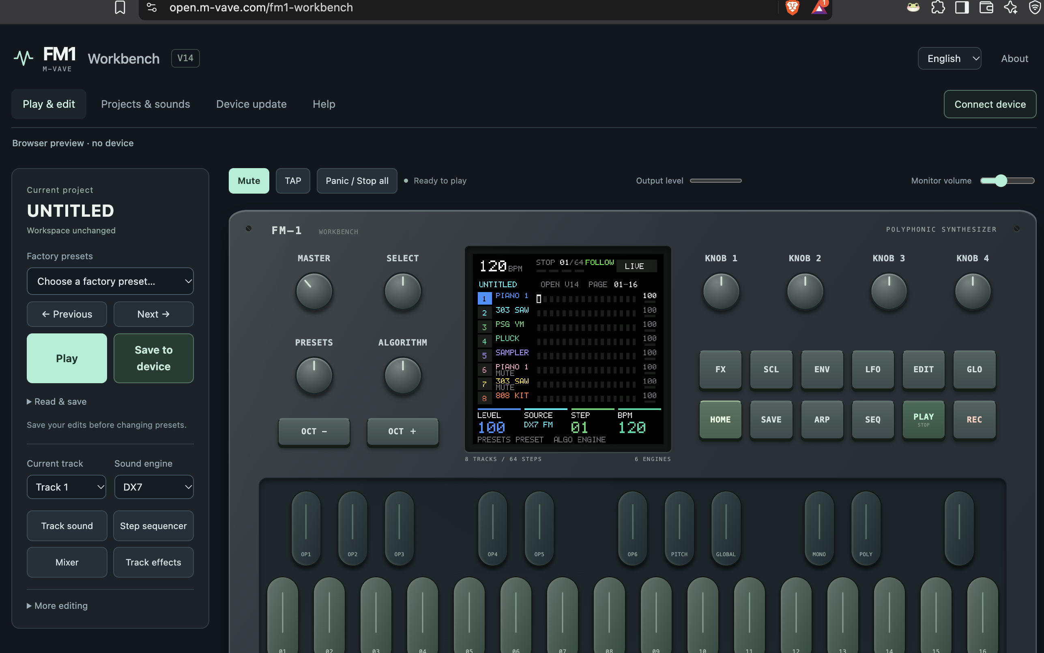
Task: Click Panic / Stop all button
Action: pyautogui.click(x=357, y=181)
